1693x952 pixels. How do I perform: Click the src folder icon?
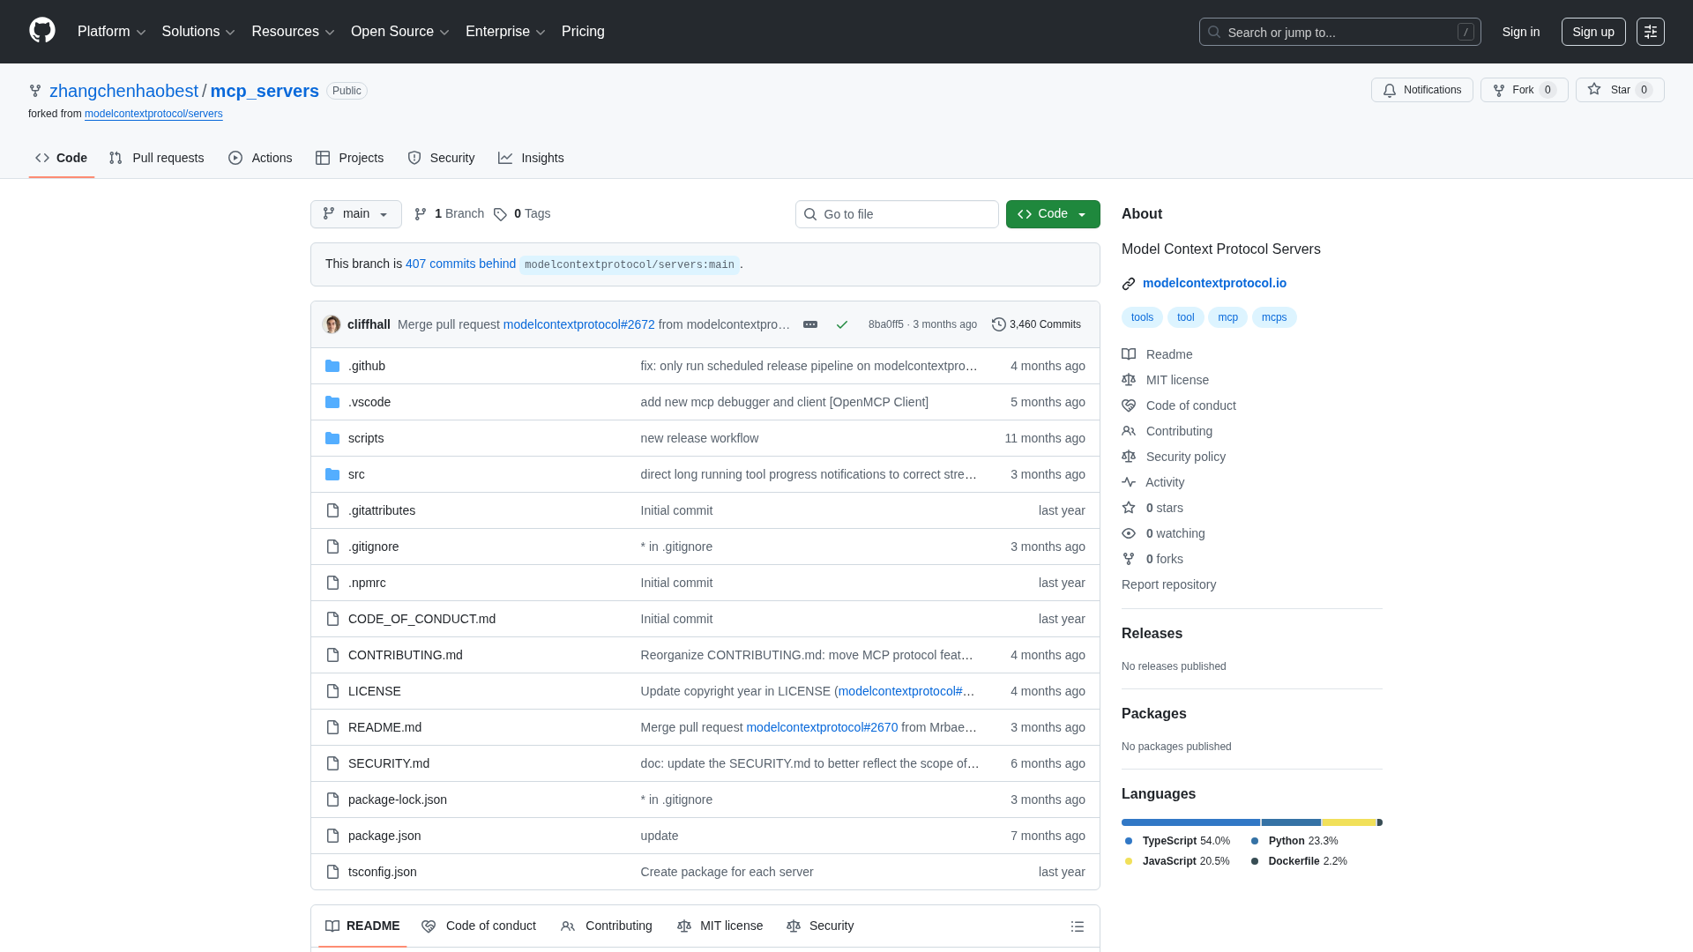(x=332, y=474)
